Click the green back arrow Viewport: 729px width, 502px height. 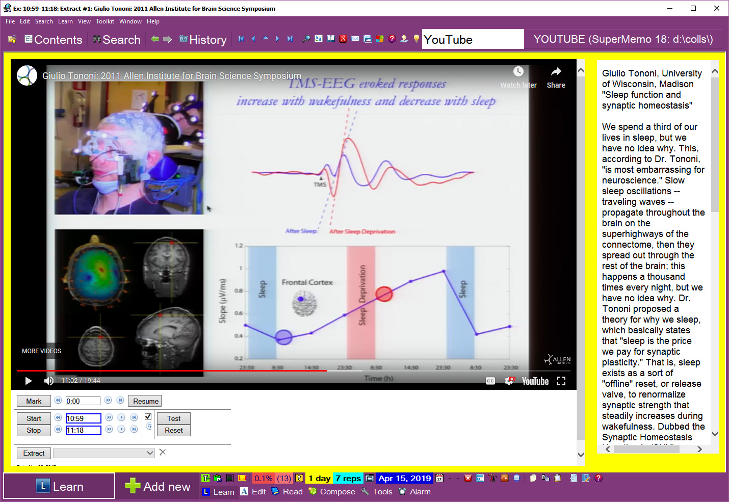(155, 39)
